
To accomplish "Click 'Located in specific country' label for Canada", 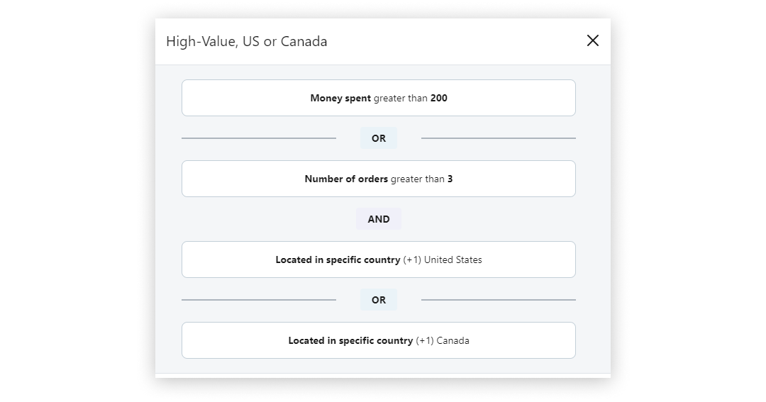I will (350, 341).
